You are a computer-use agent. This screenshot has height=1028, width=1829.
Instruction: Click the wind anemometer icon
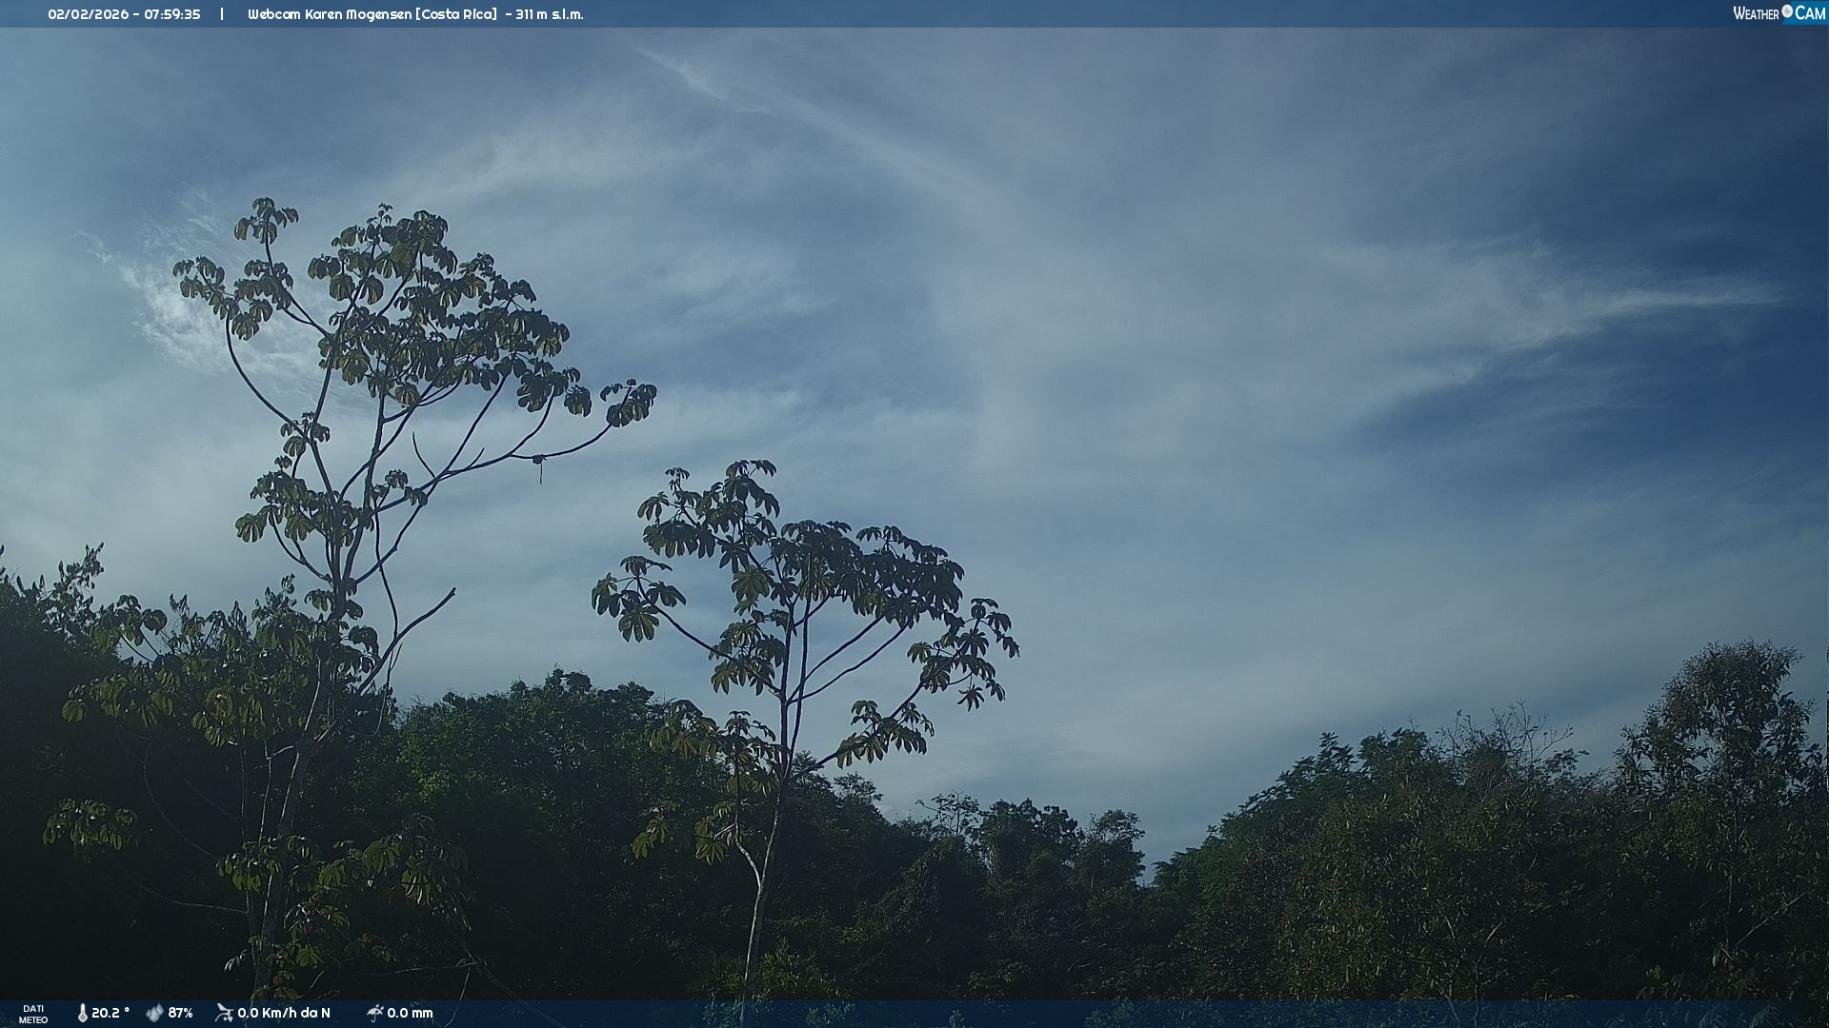224,1013
